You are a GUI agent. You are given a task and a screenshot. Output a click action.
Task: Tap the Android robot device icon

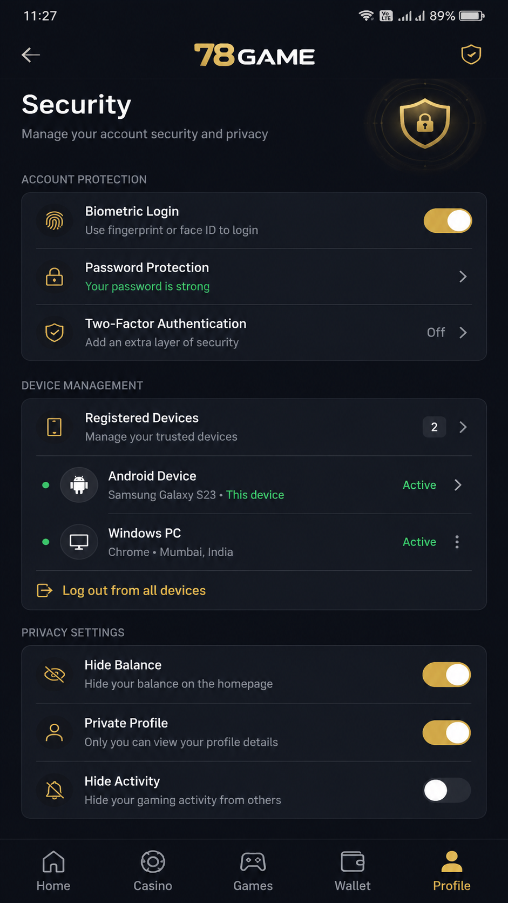click(x=79, y=485)
